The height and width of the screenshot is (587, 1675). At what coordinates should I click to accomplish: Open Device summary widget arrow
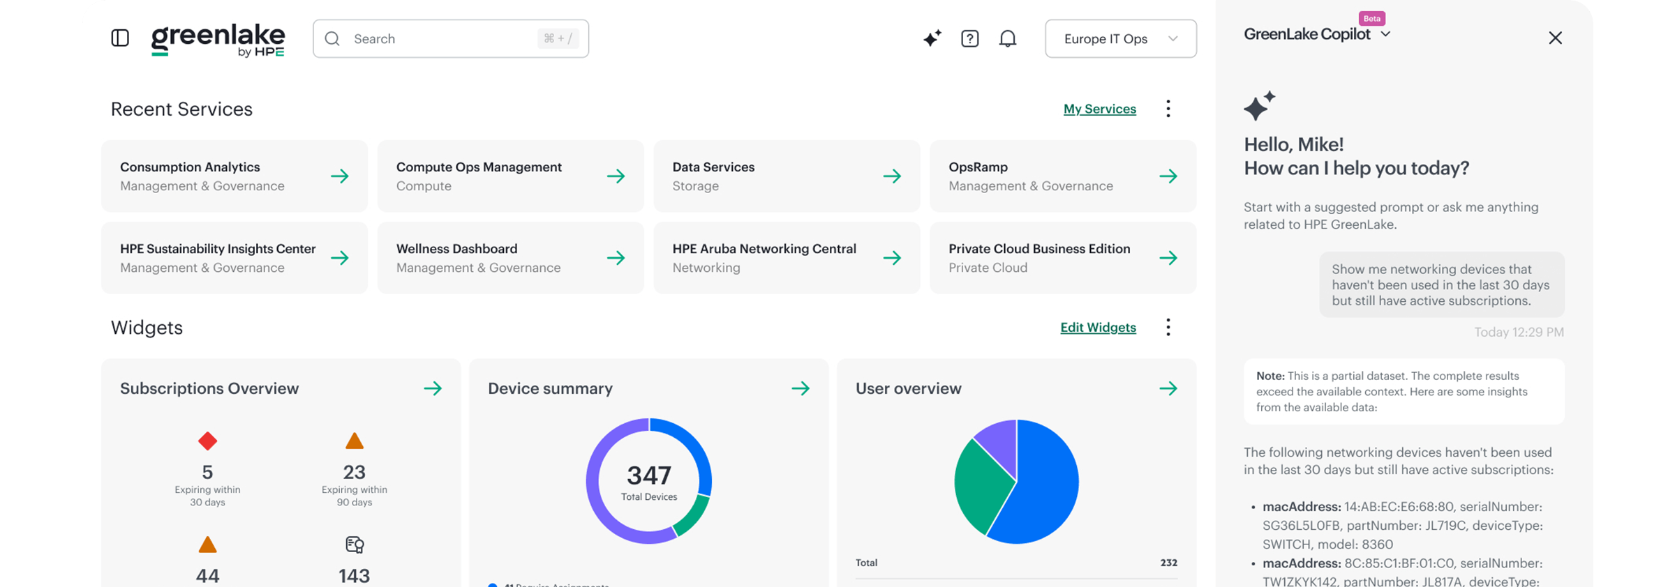pyautogui.click(x=801, y=388)
